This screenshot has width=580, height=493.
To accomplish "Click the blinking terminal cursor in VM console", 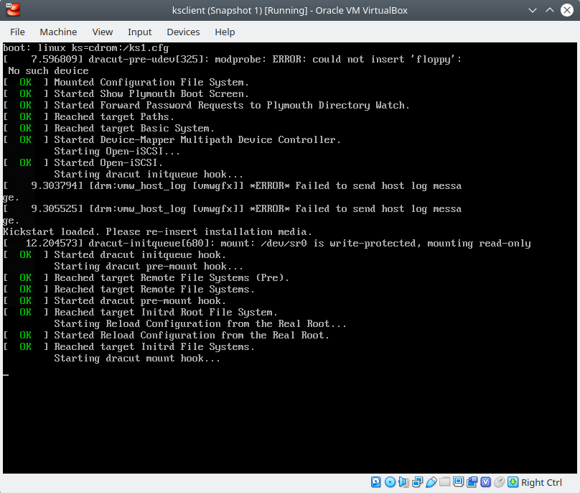I will pos(6,375).
